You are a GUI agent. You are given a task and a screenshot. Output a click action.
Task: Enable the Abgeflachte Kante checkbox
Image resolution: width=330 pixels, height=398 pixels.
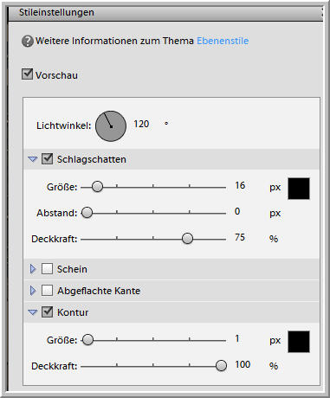click(x=47, y=291)
